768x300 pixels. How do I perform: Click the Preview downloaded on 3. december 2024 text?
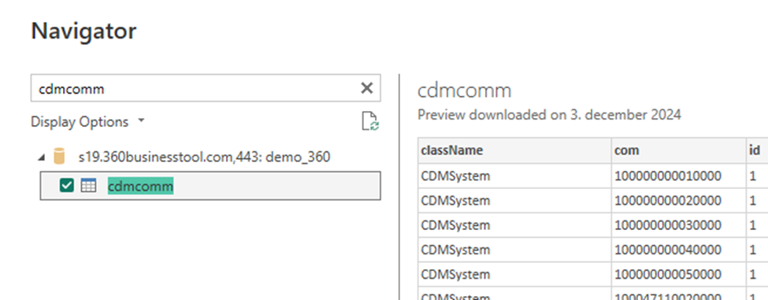point(549,115)
